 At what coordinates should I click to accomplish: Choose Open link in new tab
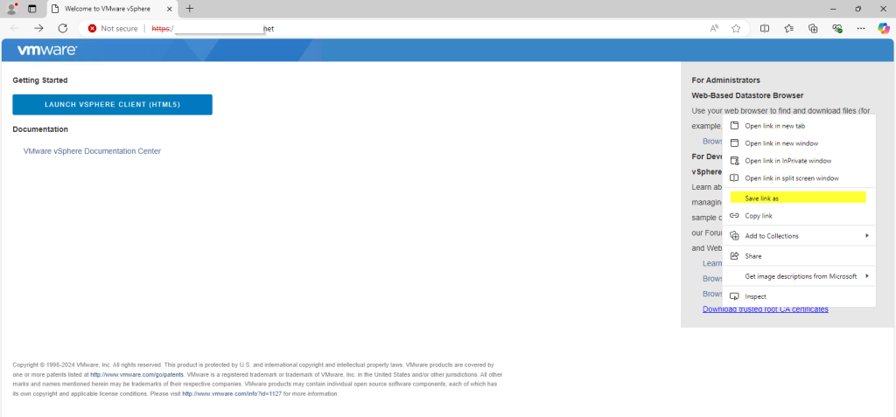pos(800,126)
